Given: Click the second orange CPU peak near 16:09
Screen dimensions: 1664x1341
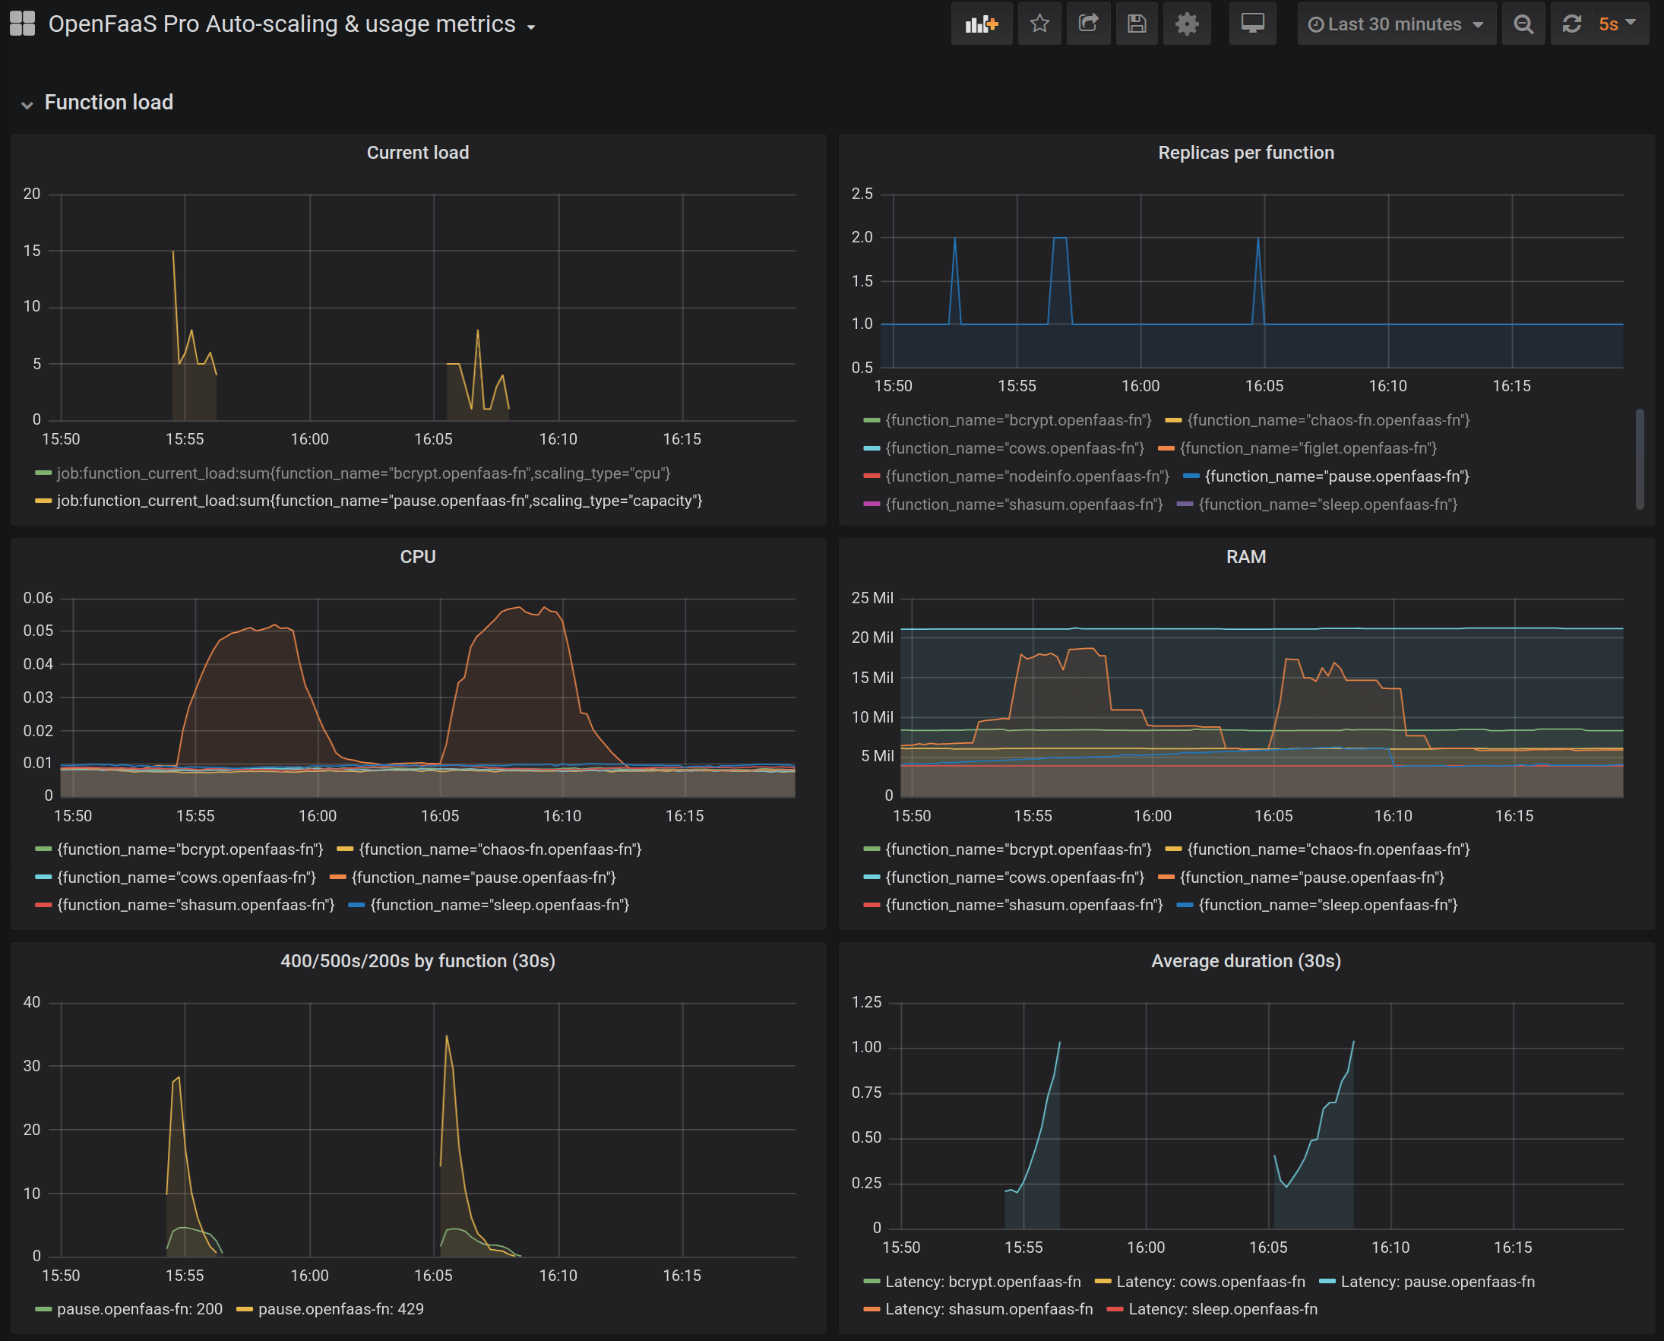Looking at the screenshot, I should (x=544, y=609).
